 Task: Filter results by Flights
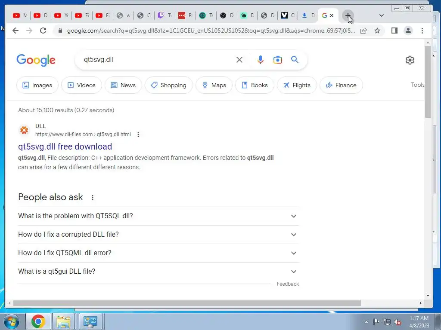[x=297, y=85]
